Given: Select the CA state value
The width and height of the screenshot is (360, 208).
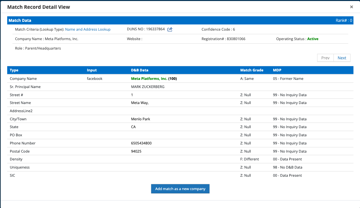Looking at the screenshot, I should click(x=134, y=127).
